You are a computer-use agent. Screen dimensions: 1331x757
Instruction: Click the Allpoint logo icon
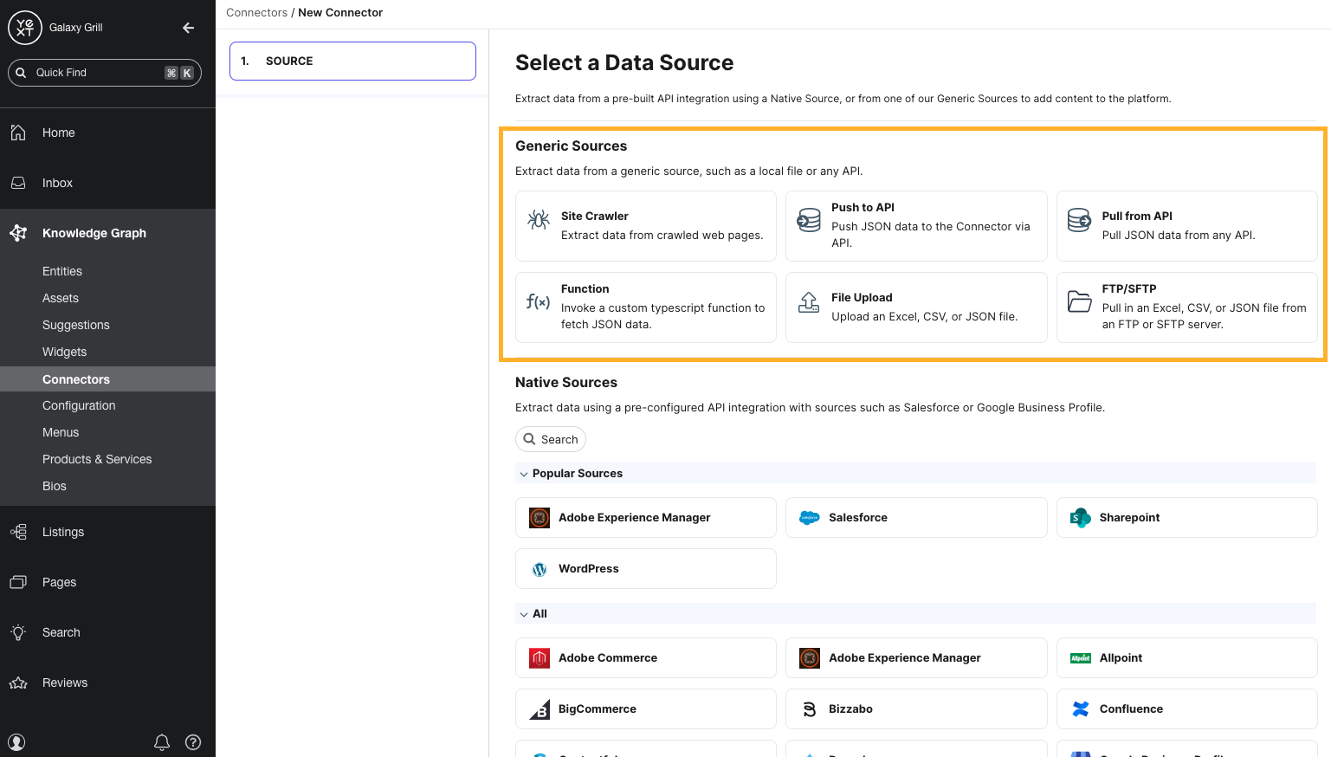tap(1080, 658)
